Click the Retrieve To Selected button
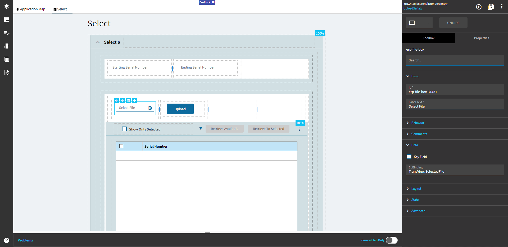 click(x=269, y=129)
